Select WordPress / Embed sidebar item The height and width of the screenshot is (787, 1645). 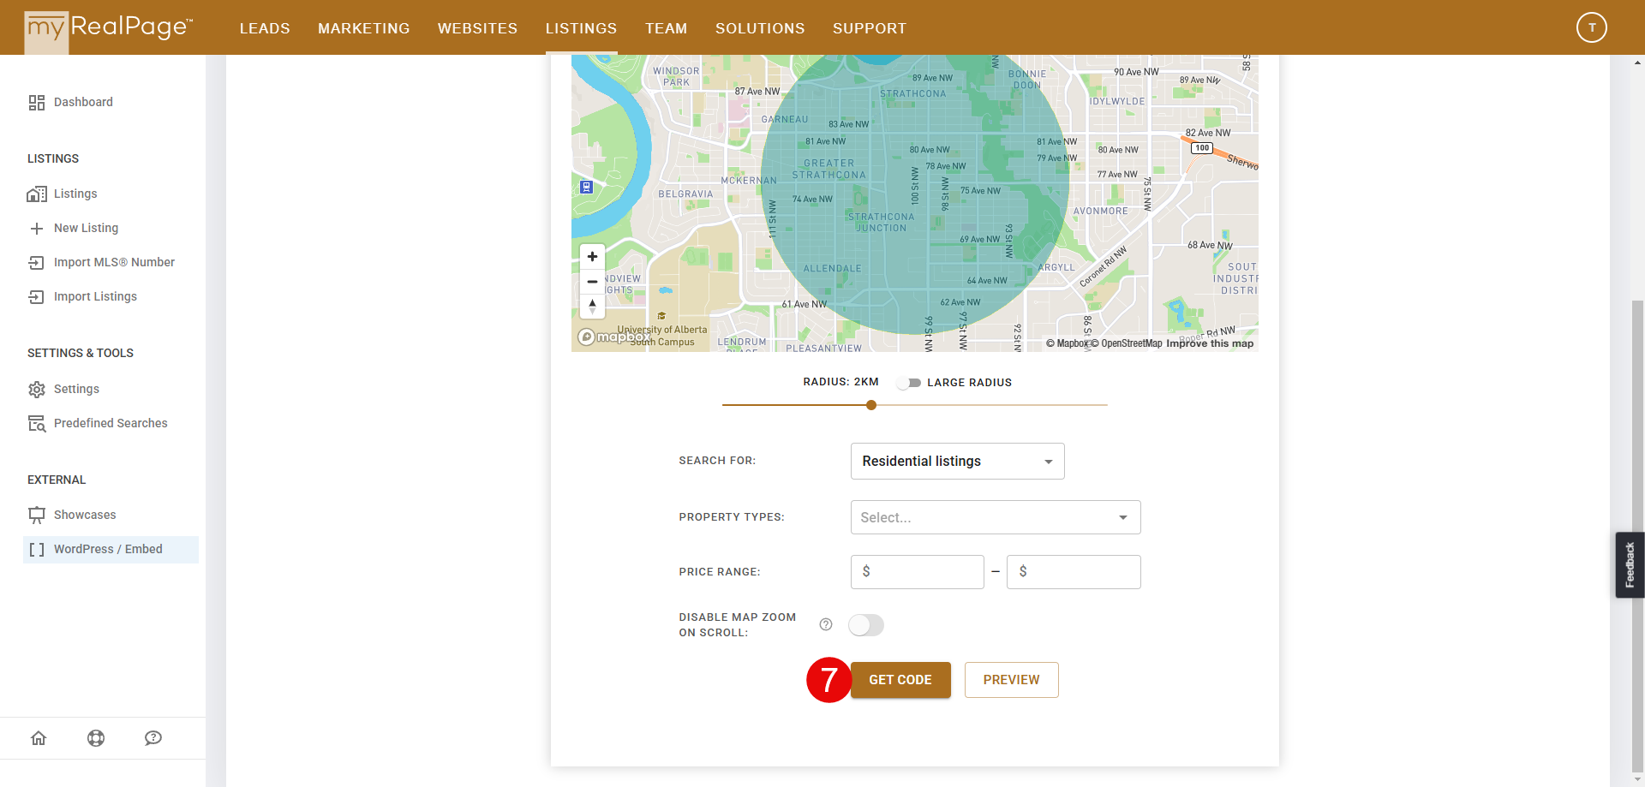point(111,550)
